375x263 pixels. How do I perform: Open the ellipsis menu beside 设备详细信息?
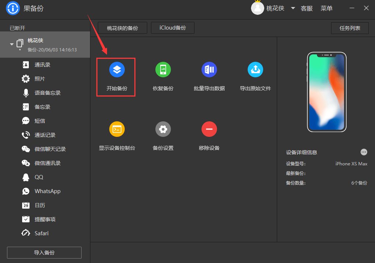click(364, 152)
